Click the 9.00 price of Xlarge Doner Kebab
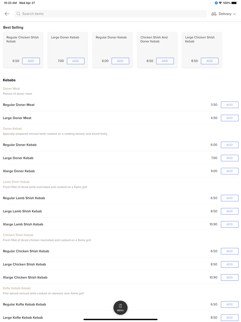Image resolution: width=241 pixels, height=322 pixels. (x=214, y=171)
